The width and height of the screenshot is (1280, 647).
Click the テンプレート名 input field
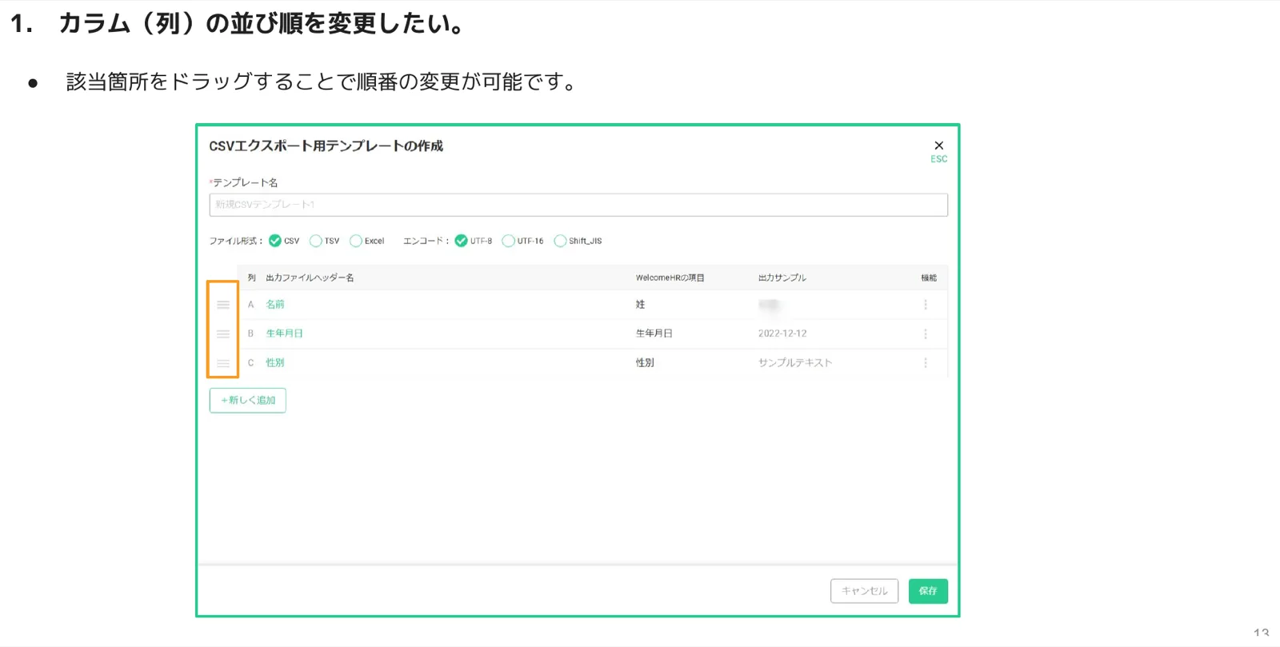click(x=578, y=205)
